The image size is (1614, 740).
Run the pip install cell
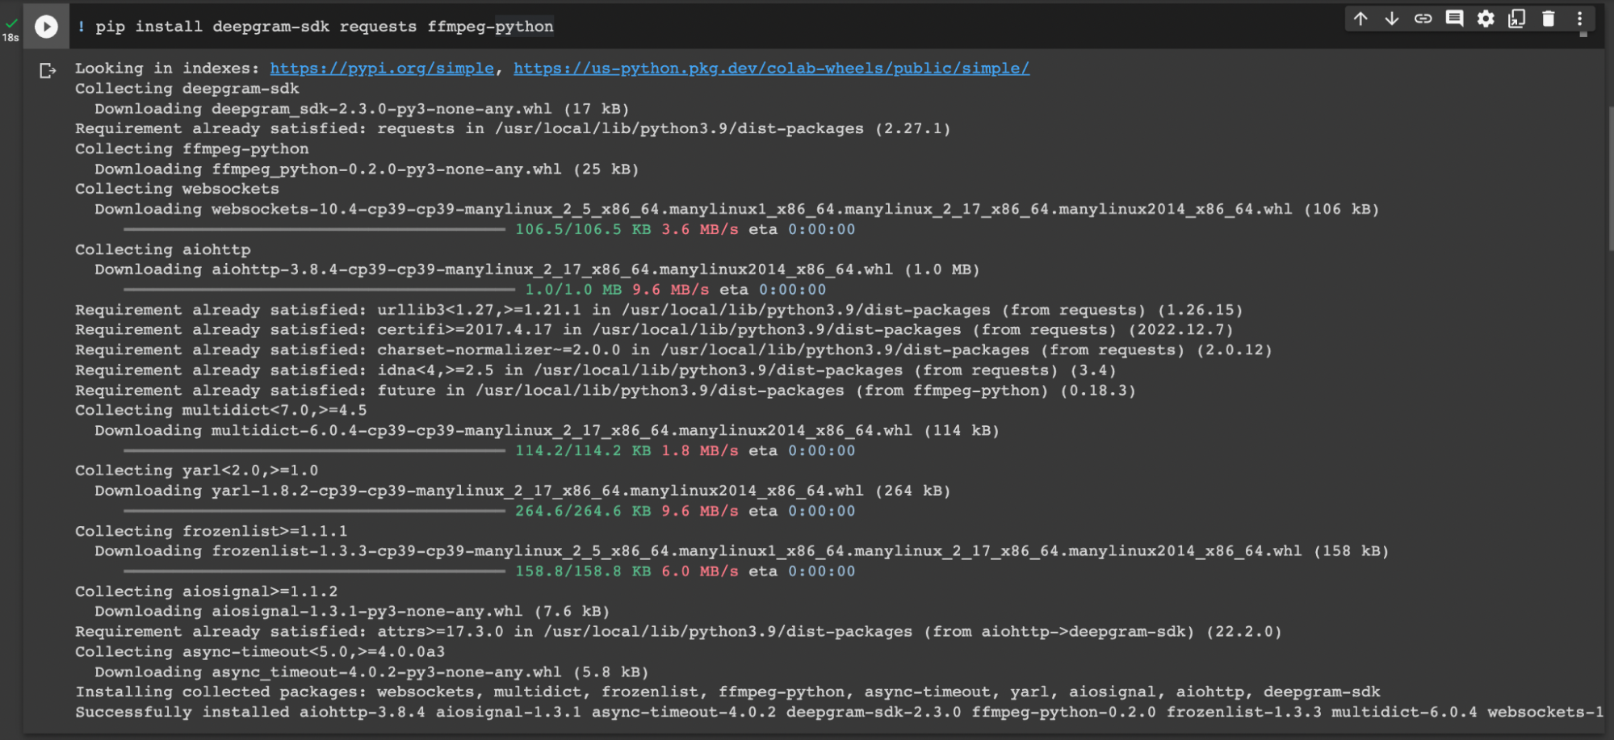(46, 27)
